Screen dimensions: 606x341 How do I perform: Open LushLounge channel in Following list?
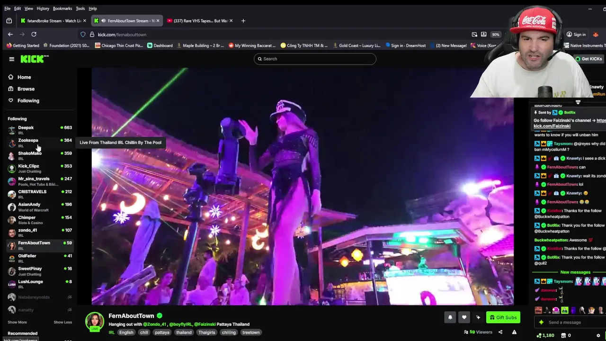point(40,283)
